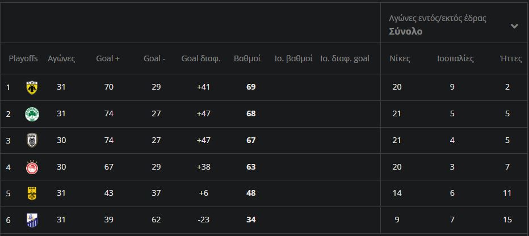Click the AEK yellow eagle crest
Screen dimensions: 529x236
(32, 87)
